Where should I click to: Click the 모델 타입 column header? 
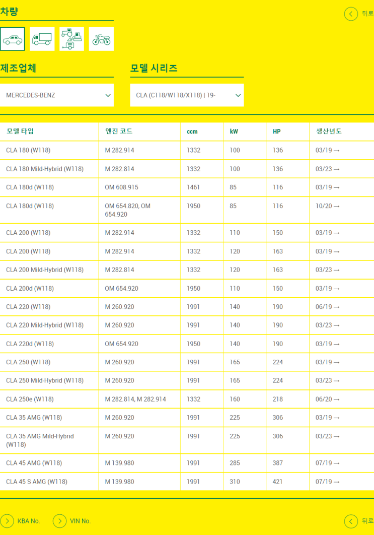[x=20, y=131]
